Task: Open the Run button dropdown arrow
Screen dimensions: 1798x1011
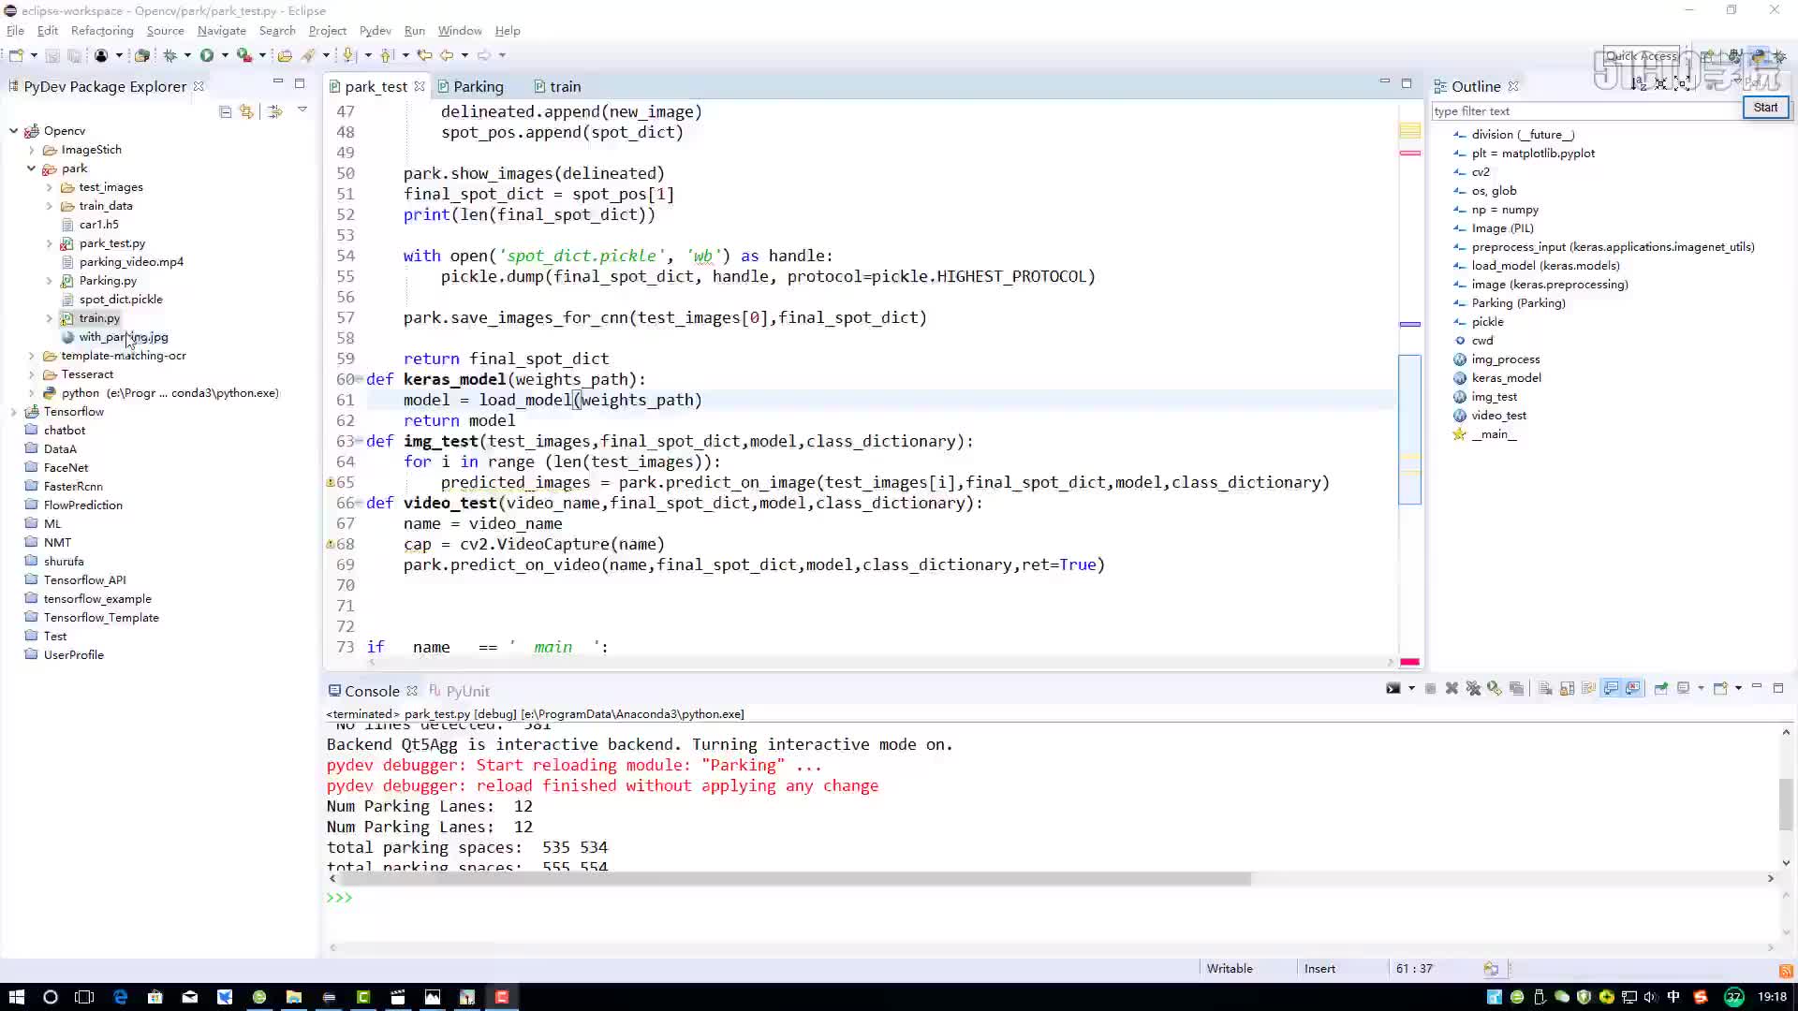Action: click(x=225, y=55)
